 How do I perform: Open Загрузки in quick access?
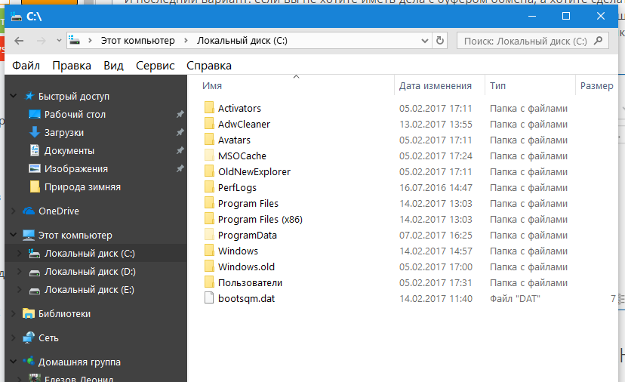tap(63, 132)
